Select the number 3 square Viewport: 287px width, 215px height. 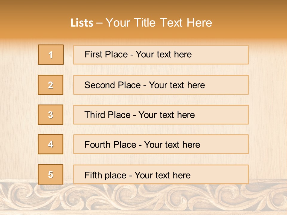tap(51, 115)
